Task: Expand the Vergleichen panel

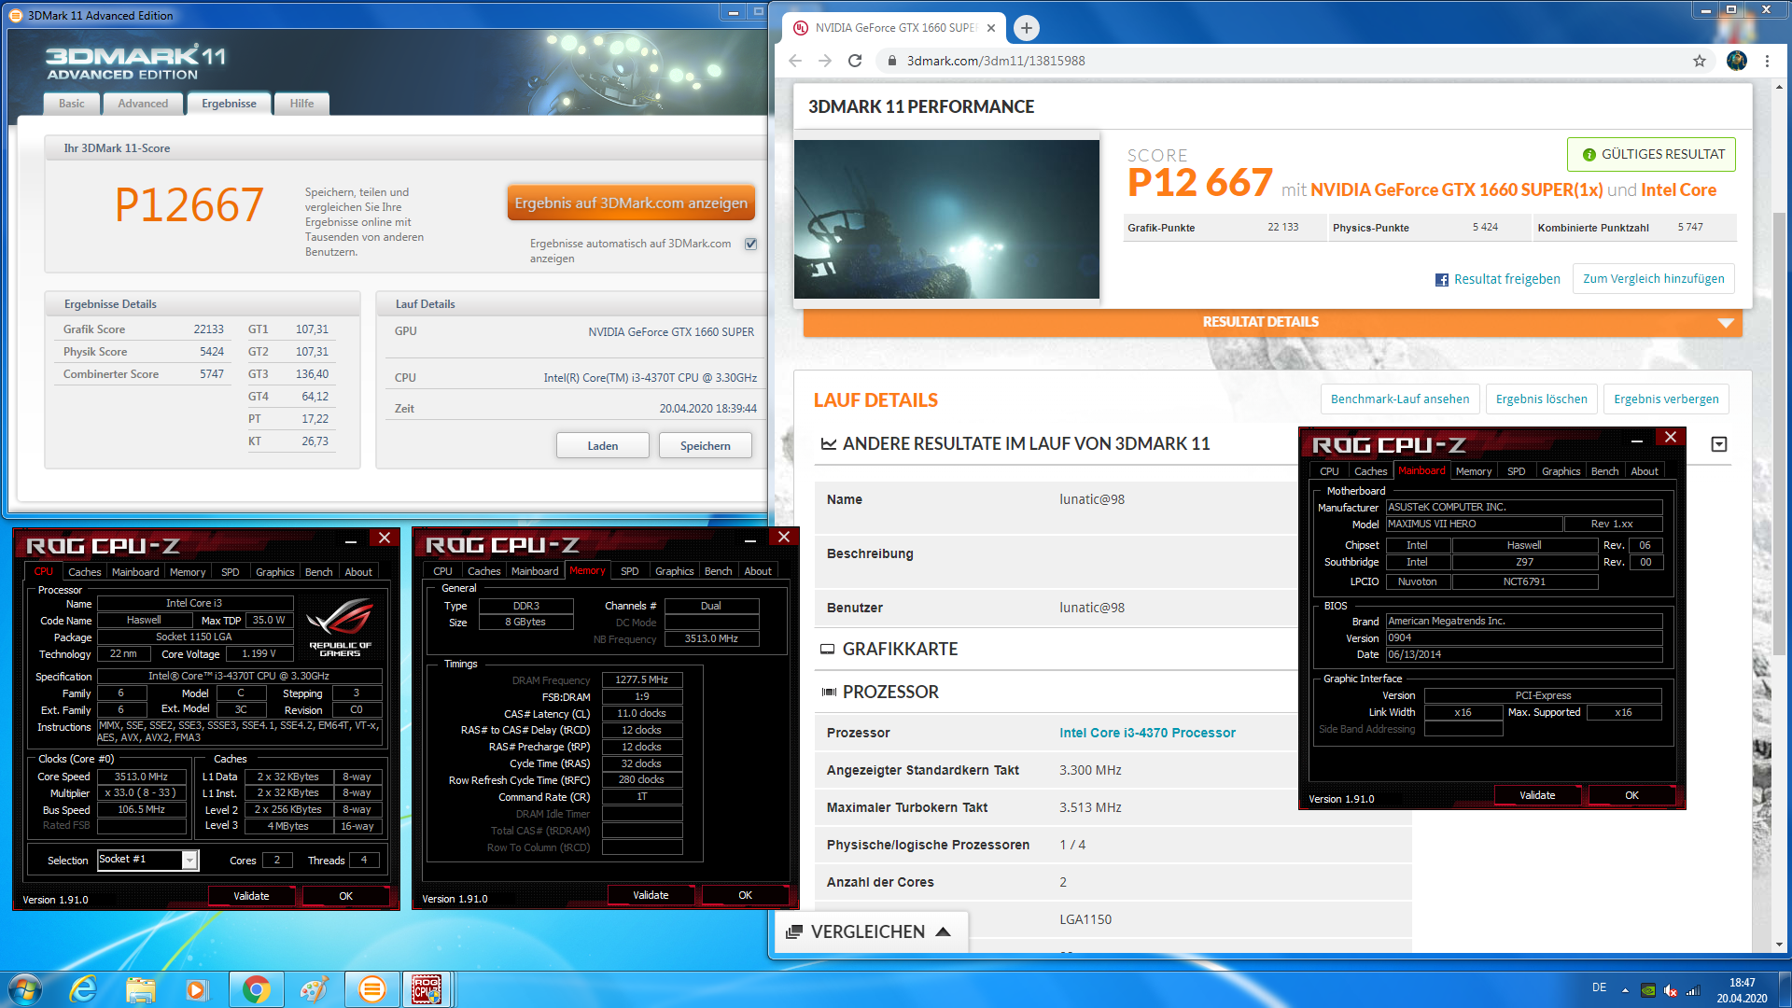Action: [870, 931]
